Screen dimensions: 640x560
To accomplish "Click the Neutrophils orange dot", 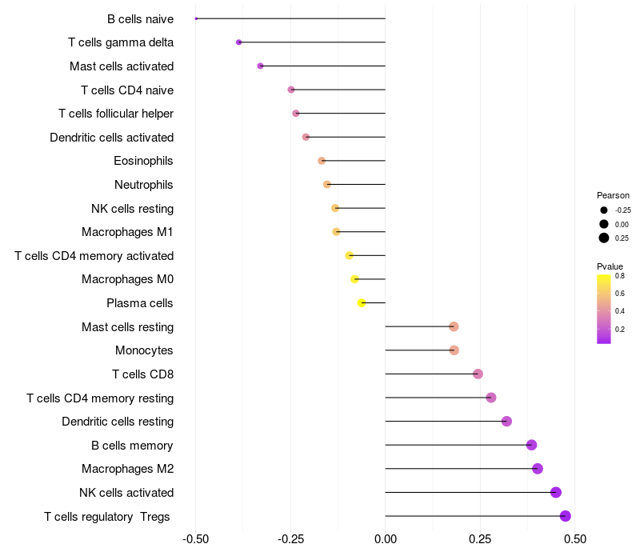I will coord(327,185).
